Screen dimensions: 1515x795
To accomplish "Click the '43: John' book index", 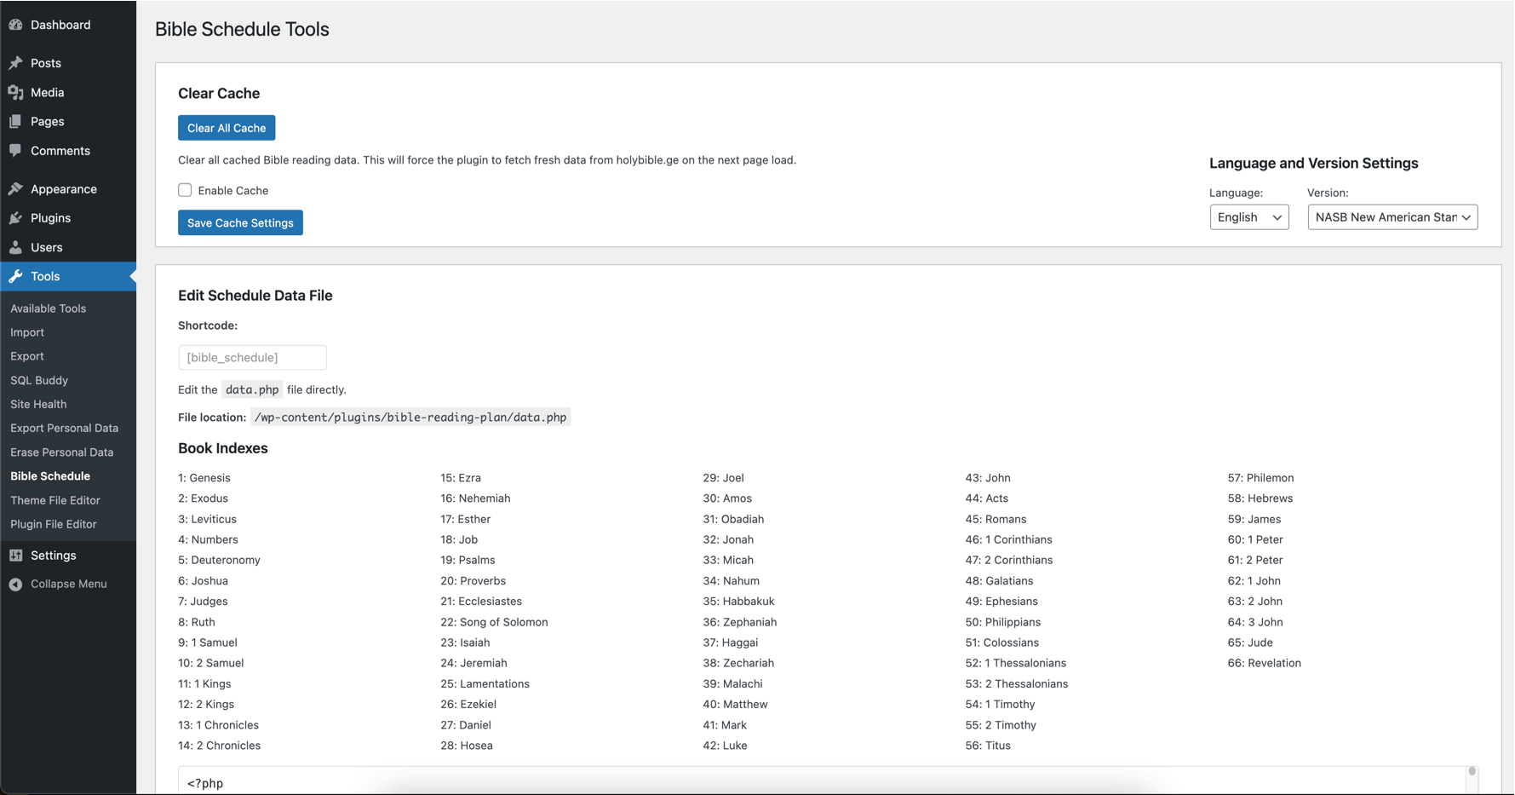I will 988,478.
